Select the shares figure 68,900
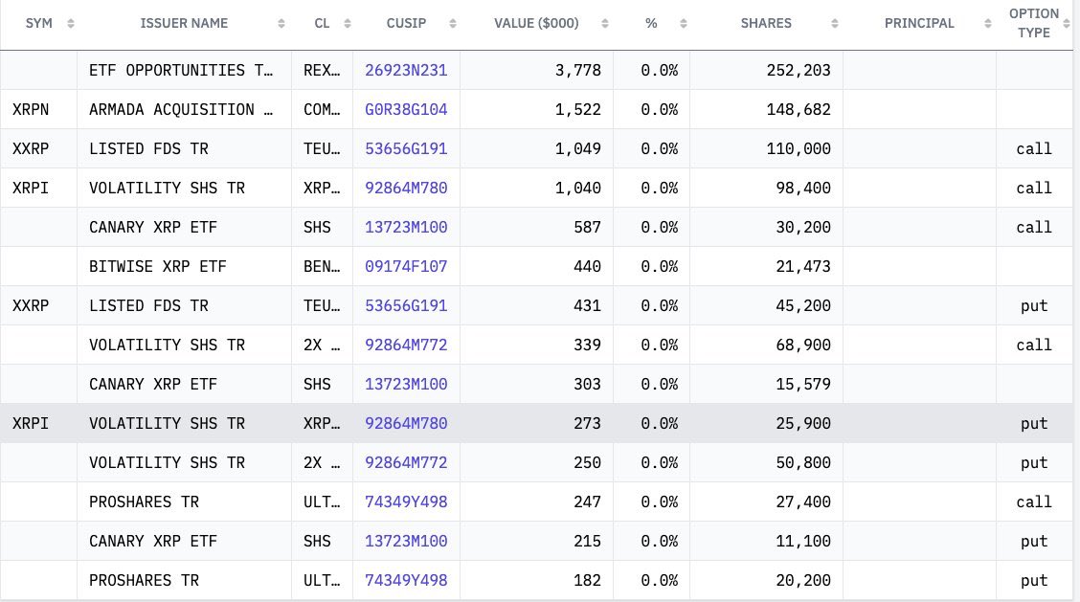The image size is (1080, 602). tap(803, 346)
